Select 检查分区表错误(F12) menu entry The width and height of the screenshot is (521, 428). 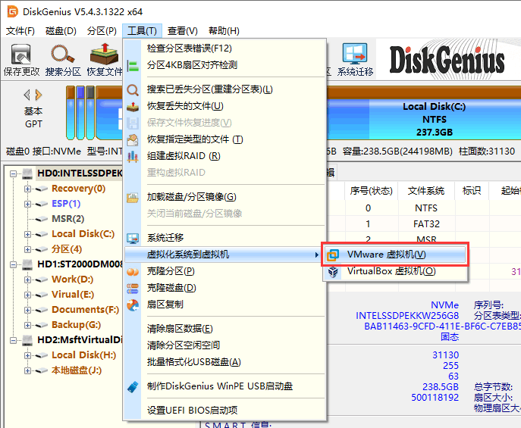(224, 48)
